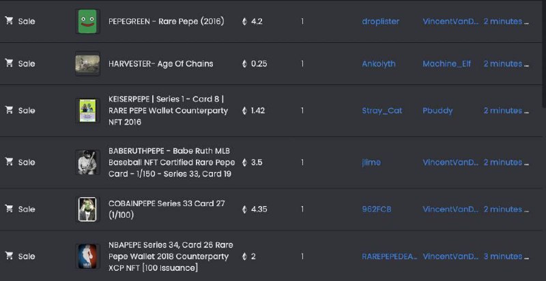Screen dimensions: 546x281
Task: Open the COBAINPEPE card thumbnail
Action: click(87, 209)
